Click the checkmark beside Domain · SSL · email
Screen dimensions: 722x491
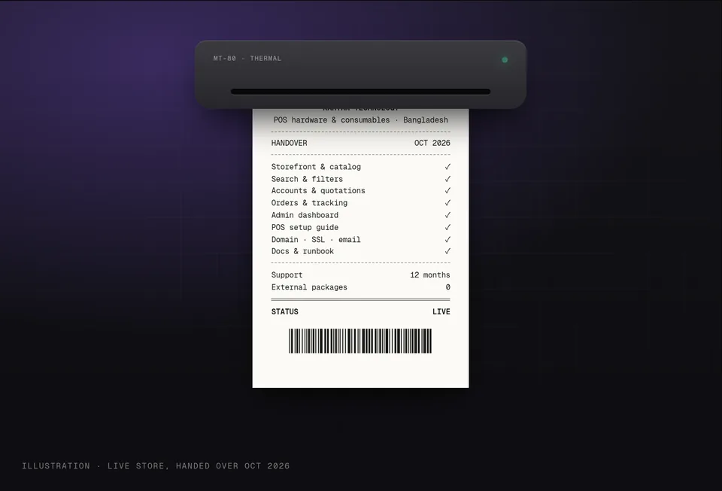(x=447, y=239)
